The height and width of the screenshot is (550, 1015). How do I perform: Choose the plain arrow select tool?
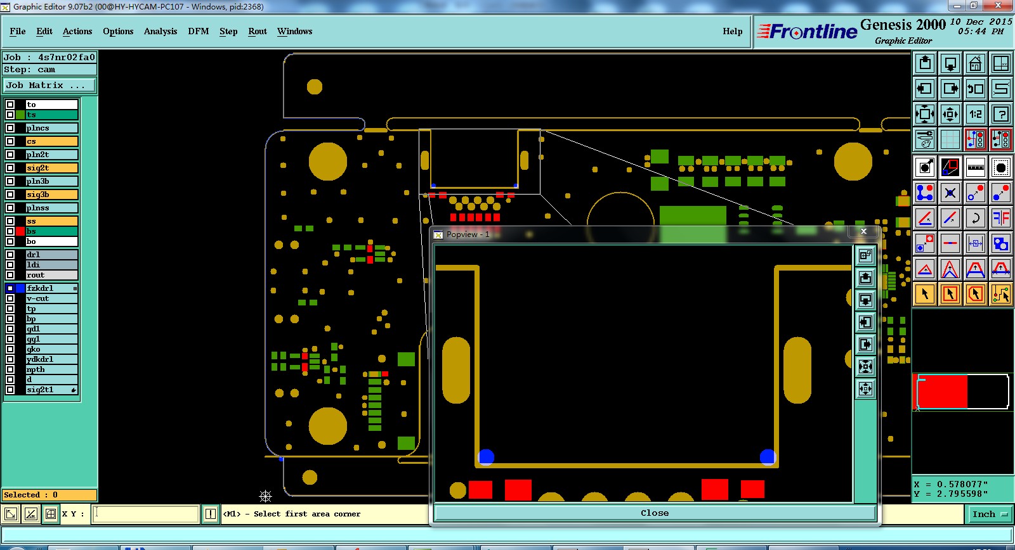click(925, 294)
